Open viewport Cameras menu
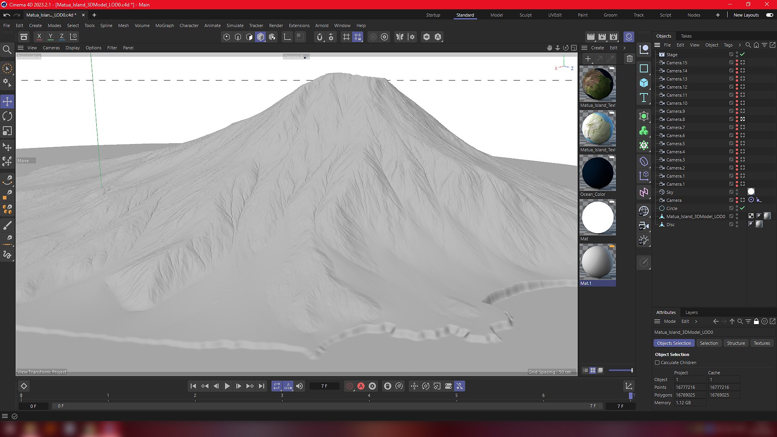Viewport: 777px width, 437px height. pyautogui.click(x=51, y=48)
